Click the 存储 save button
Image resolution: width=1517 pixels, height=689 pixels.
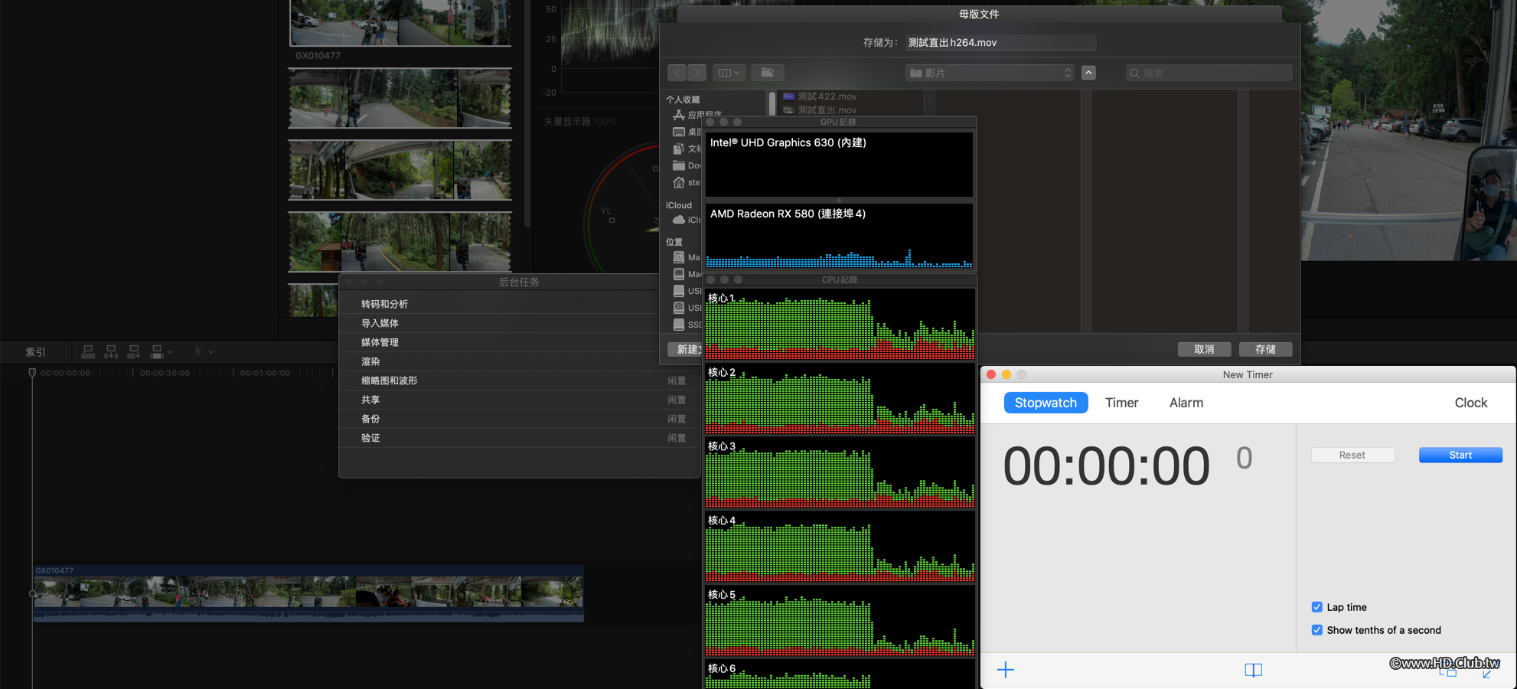click(x=1265, y=349)
